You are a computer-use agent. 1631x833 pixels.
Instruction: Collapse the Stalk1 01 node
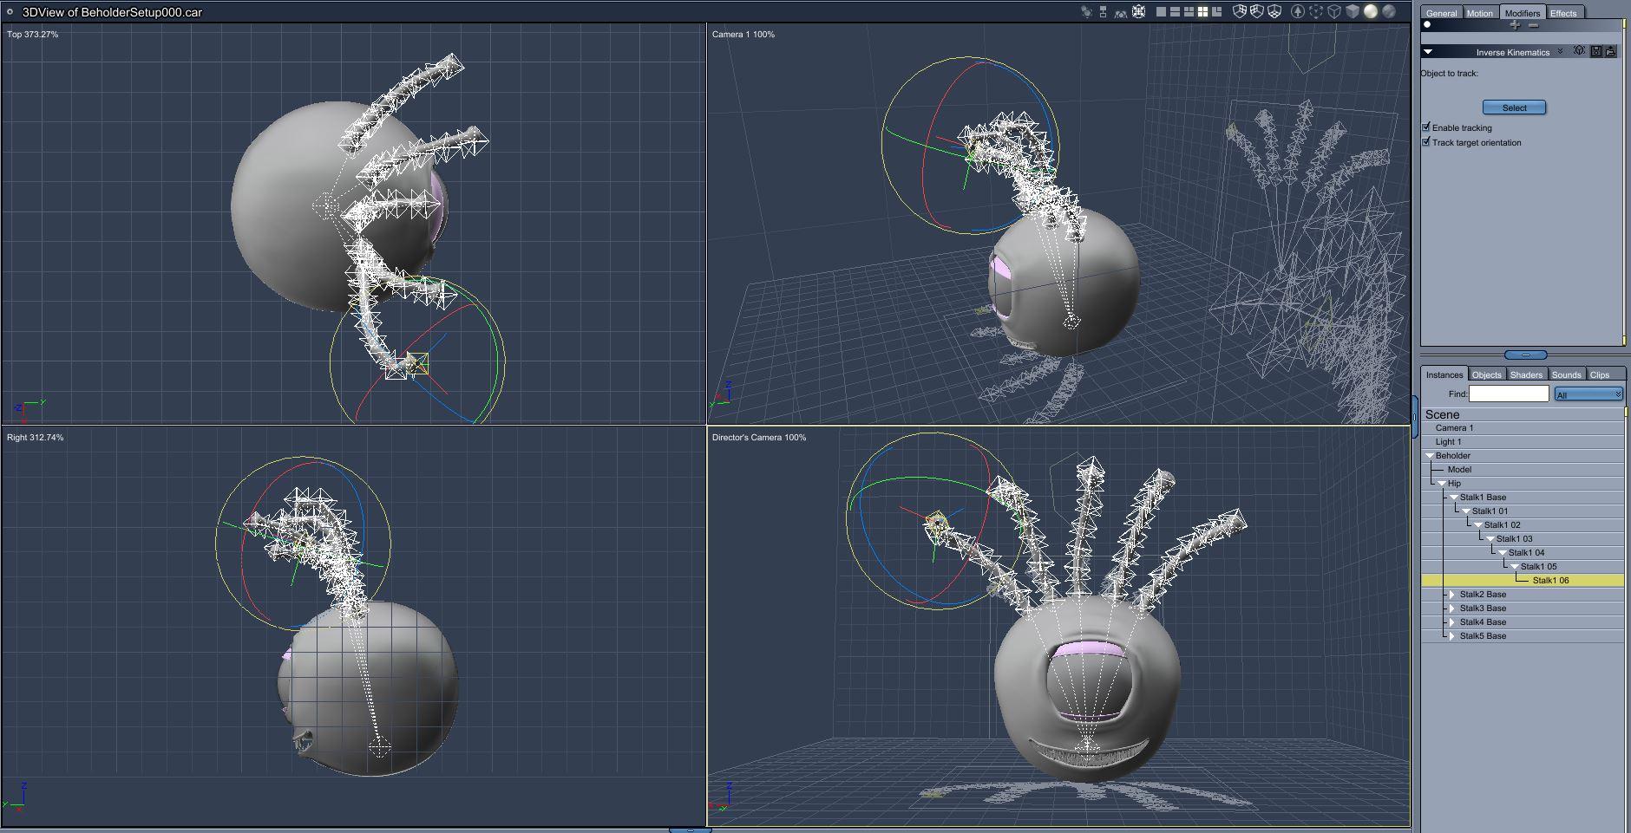click(1466, 511)
